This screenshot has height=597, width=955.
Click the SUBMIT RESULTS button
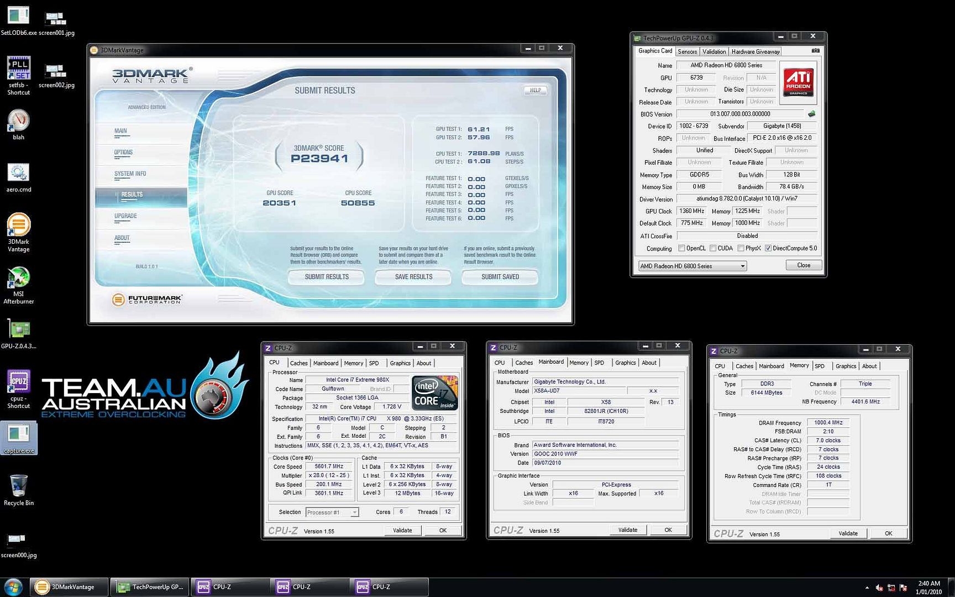[x=326, y=276]
